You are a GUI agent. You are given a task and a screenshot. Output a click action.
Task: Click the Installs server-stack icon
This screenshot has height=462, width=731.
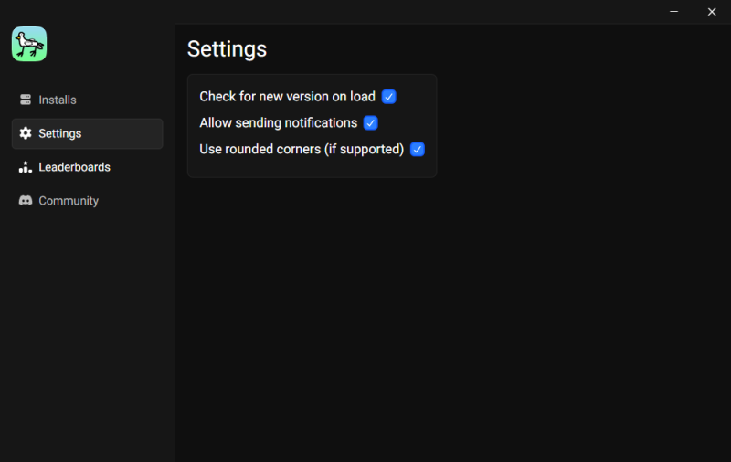click(x=26, y=100)
